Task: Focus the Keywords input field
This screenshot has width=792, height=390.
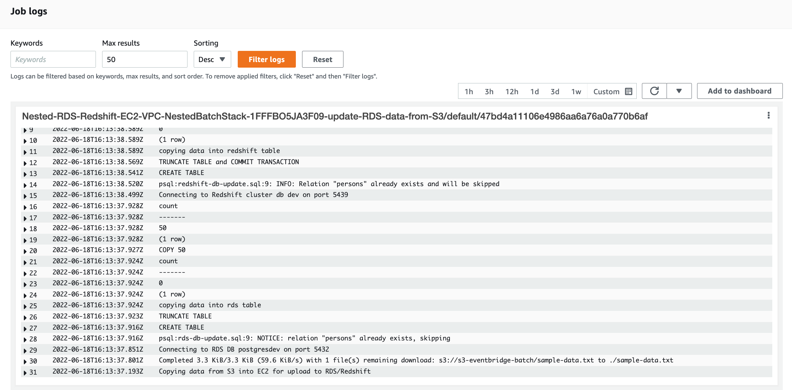Action: [x=53, y=59]
